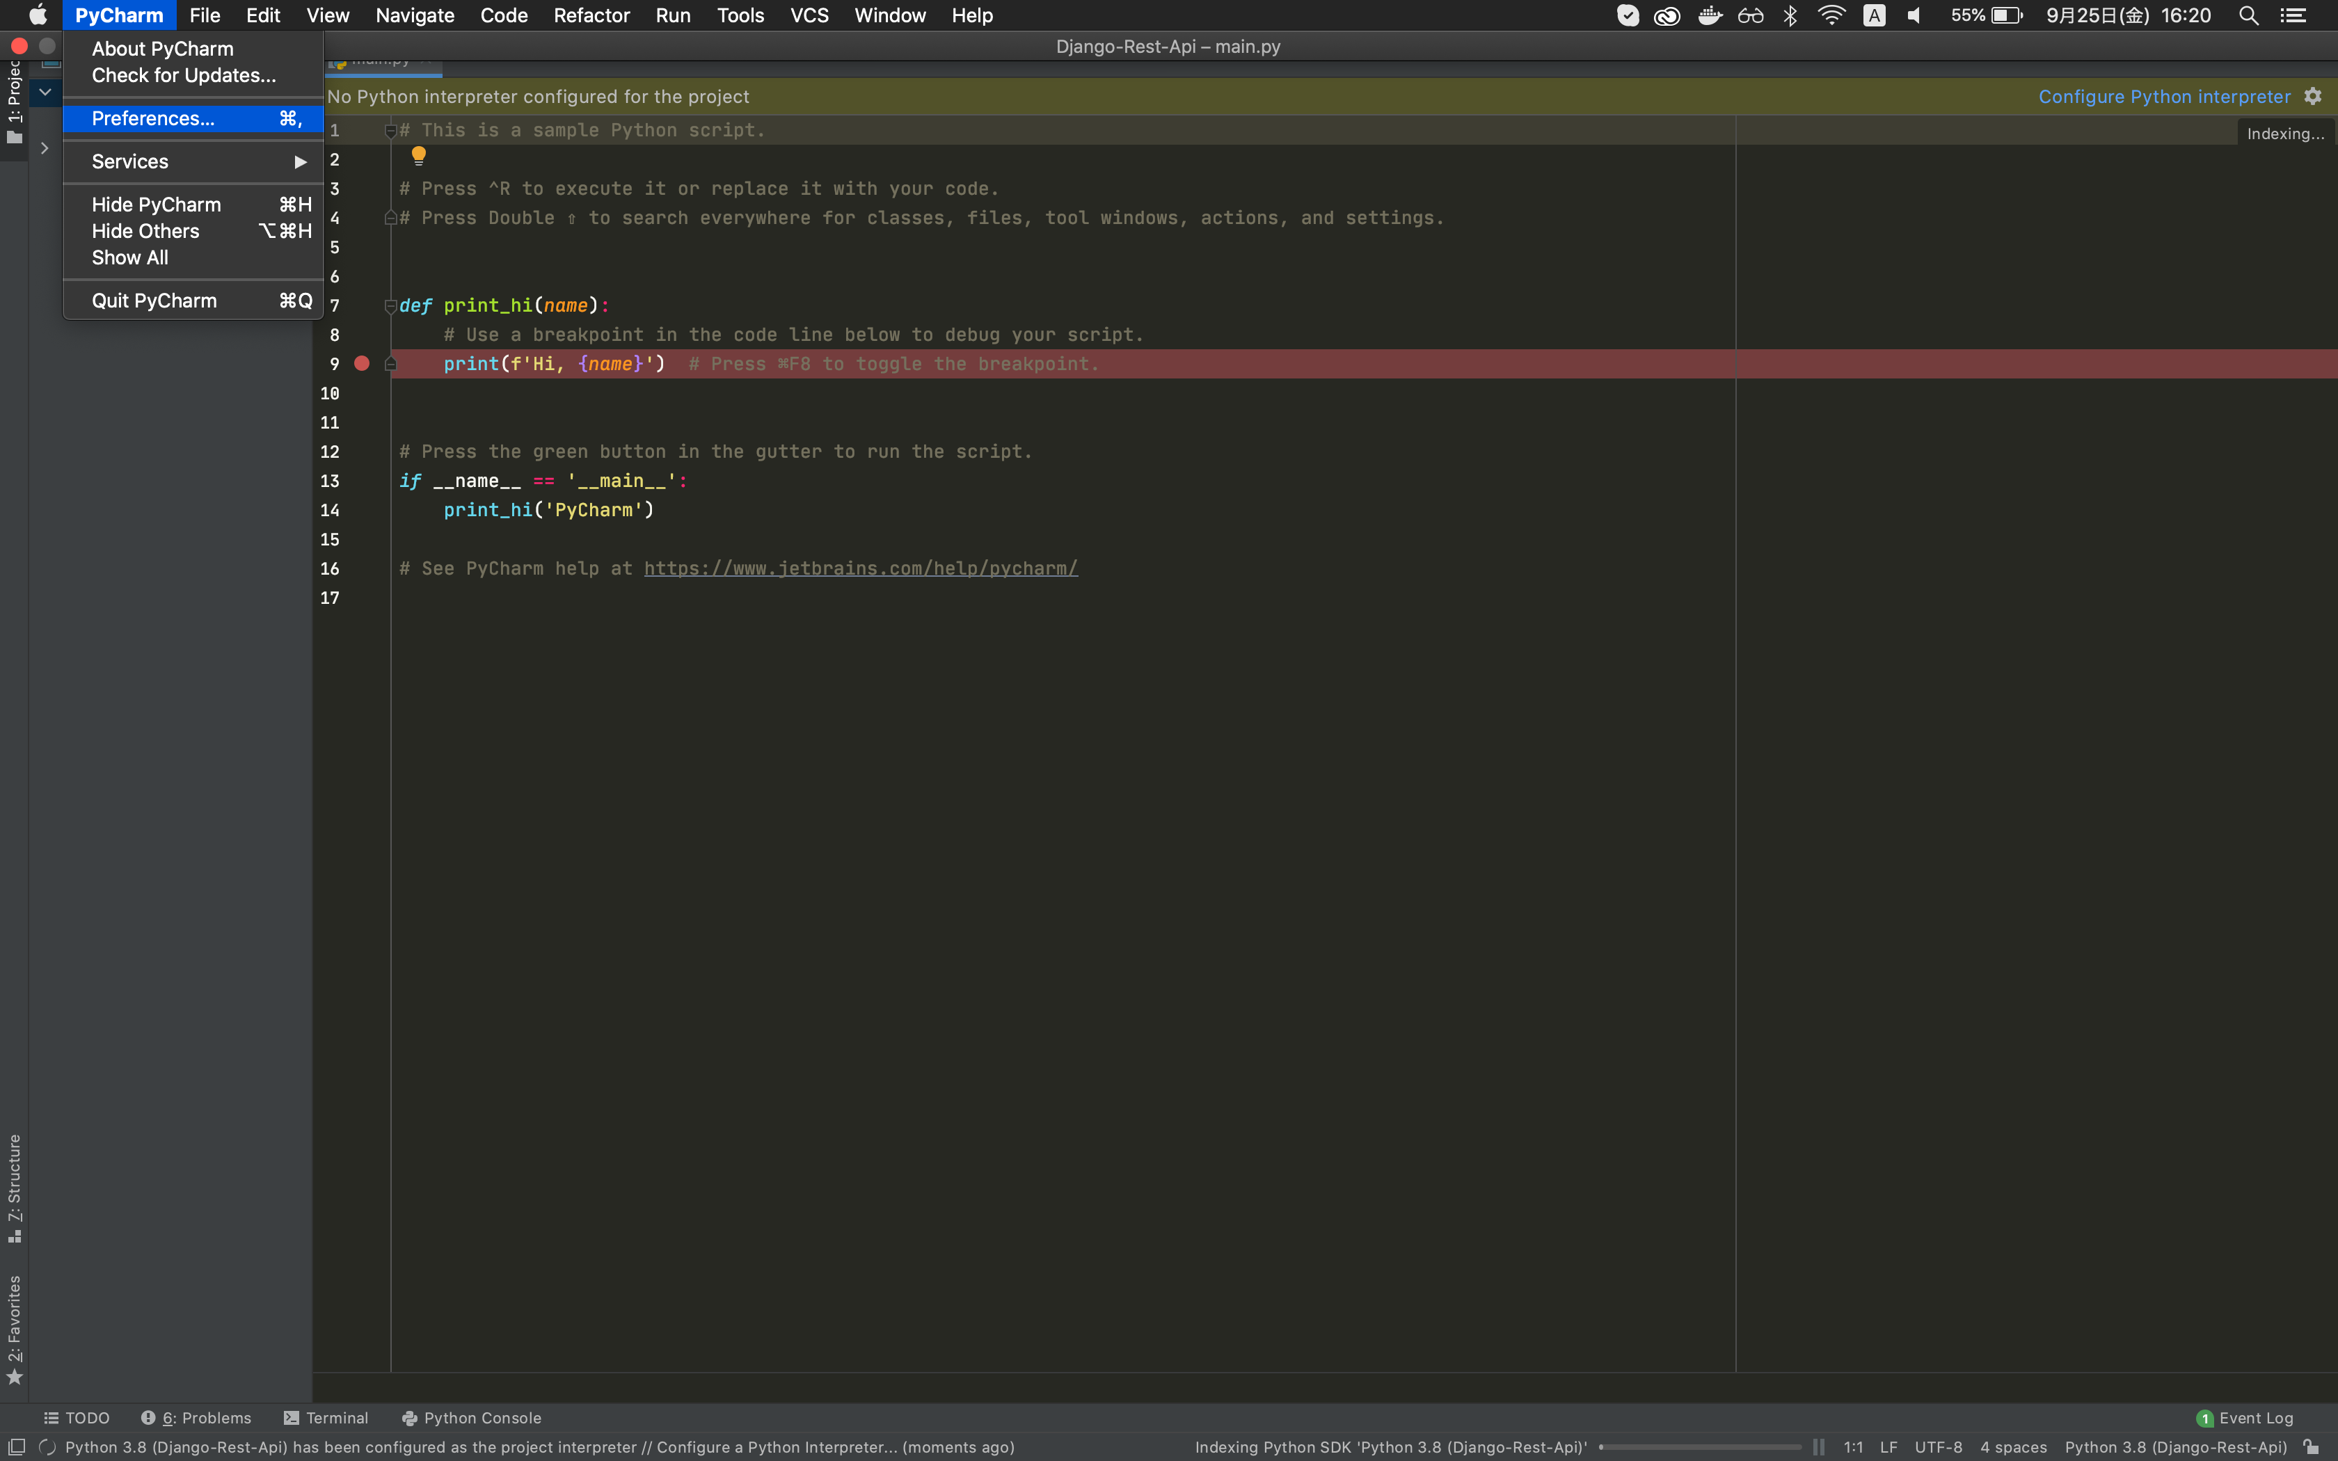Screen dimensions: 2338x1461
Task: Click the Spotlight search icon in menu bar
Action: click(2248, 15)
